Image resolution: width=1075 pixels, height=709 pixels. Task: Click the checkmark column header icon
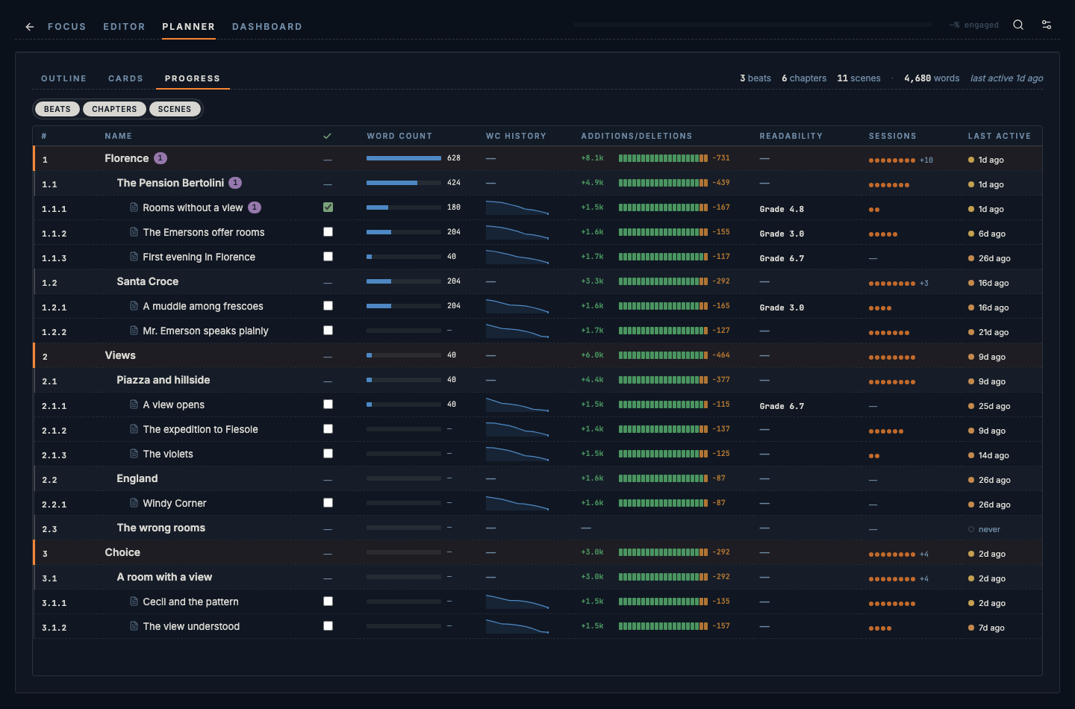(x=327, y=136)
